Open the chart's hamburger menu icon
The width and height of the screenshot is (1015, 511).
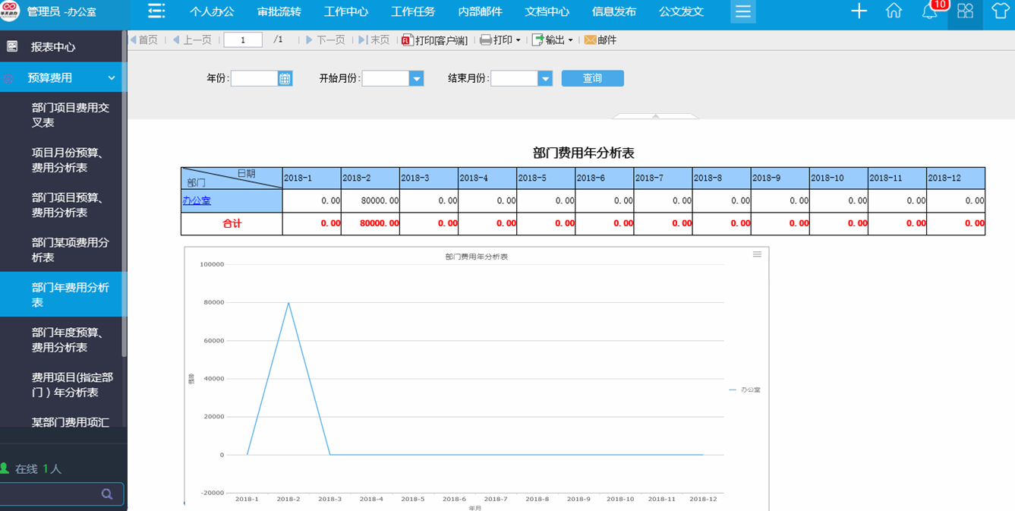756,254
